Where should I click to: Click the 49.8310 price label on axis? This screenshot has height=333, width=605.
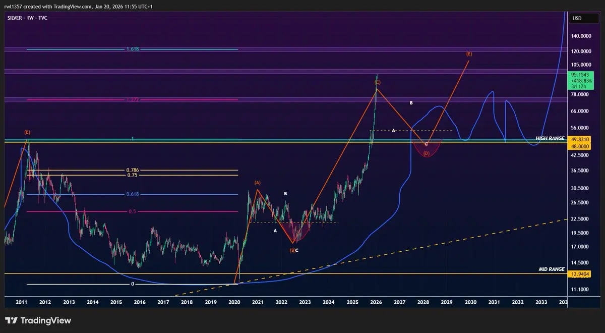point(580,139)
